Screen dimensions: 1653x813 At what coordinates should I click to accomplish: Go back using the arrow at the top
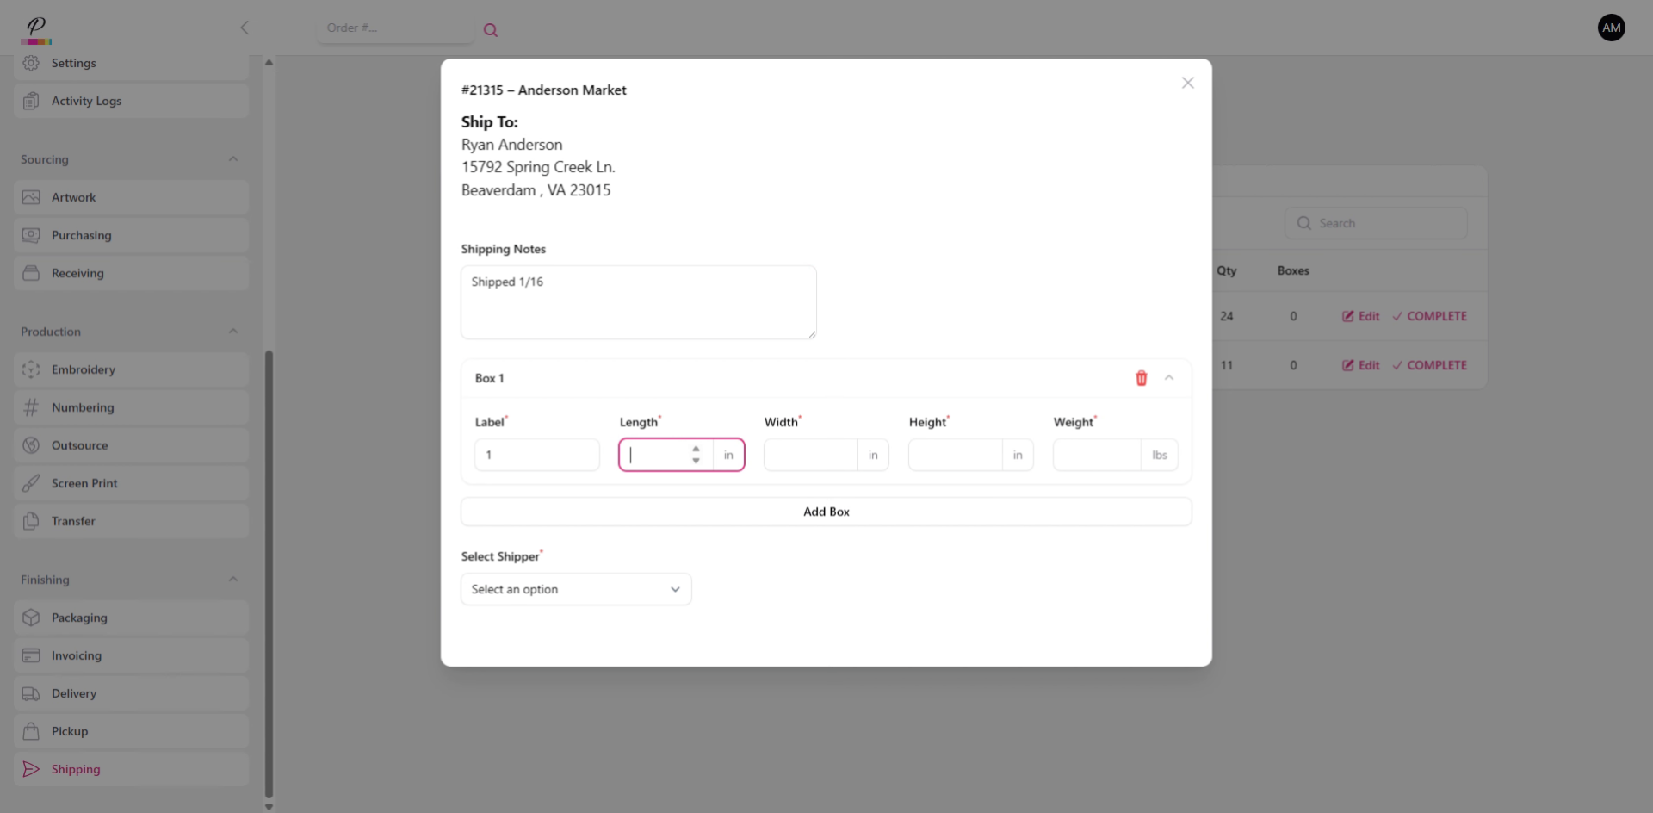pos(245,27)
